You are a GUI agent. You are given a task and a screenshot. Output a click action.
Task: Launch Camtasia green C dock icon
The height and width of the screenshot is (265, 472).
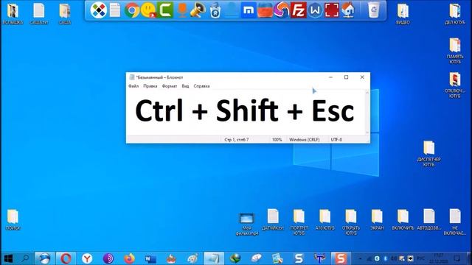(x=165, y=10)
